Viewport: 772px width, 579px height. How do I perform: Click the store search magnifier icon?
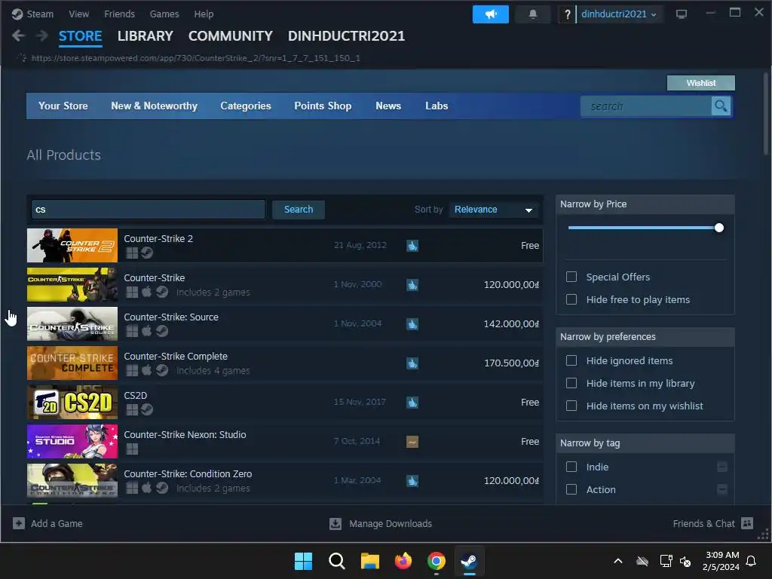coord(721,106)
